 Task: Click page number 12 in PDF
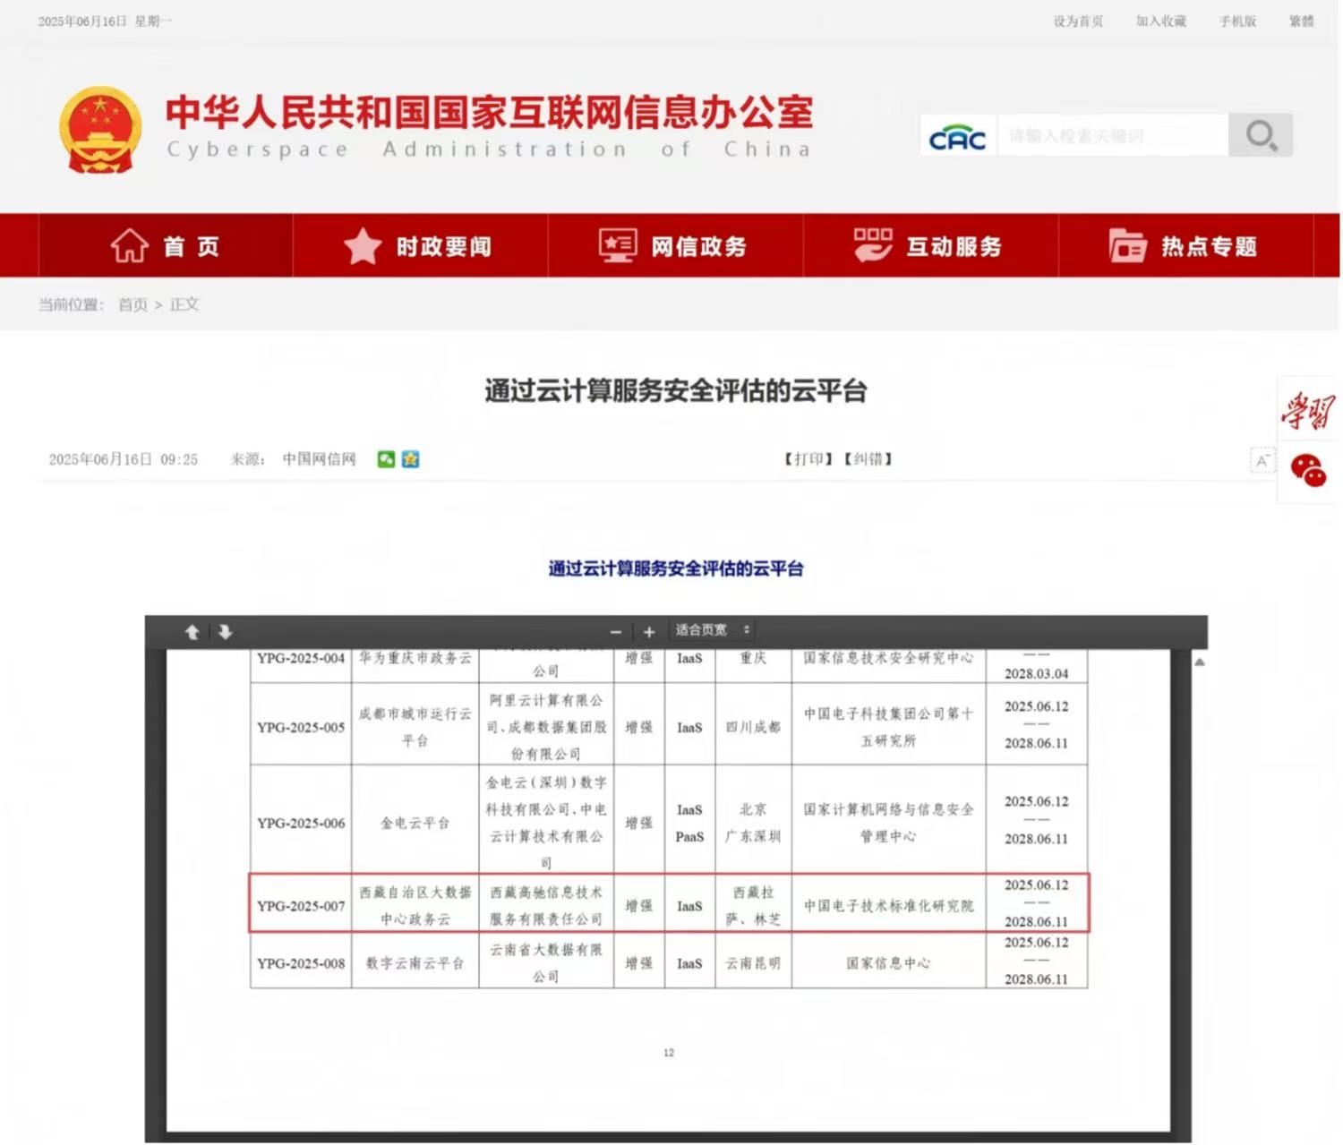click(x=669, y=1053)
